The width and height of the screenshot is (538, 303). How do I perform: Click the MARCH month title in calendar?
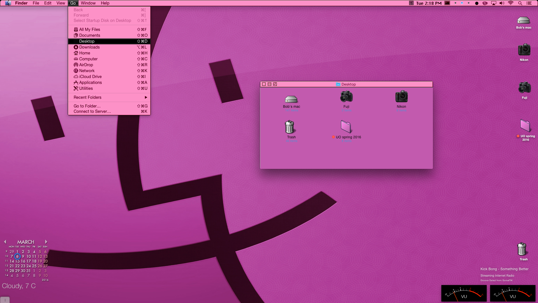(25, 242)
